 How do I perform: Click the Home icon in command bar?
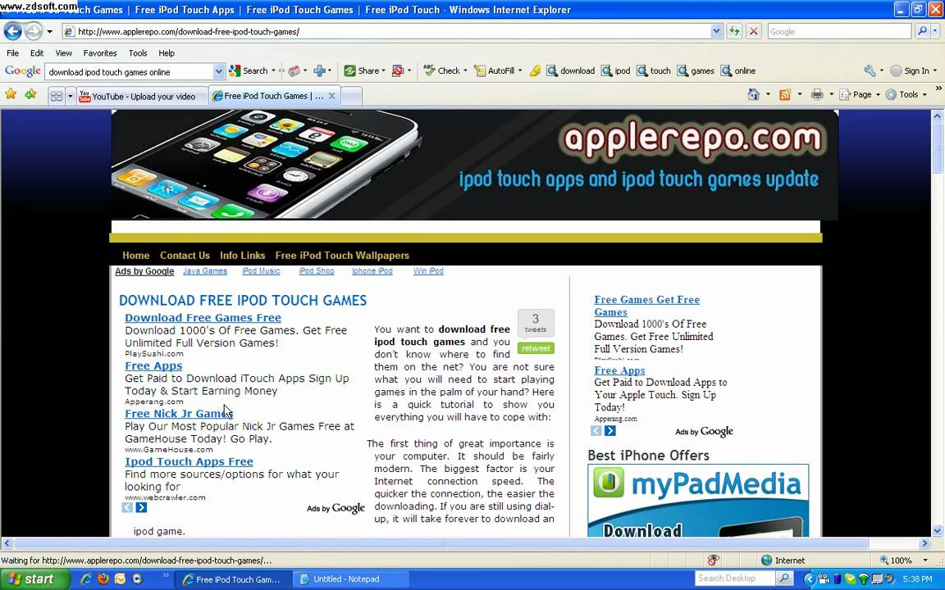(753, 94)
